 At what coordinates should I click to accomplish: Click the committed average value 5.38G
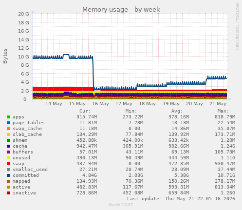tap(180, 175)
